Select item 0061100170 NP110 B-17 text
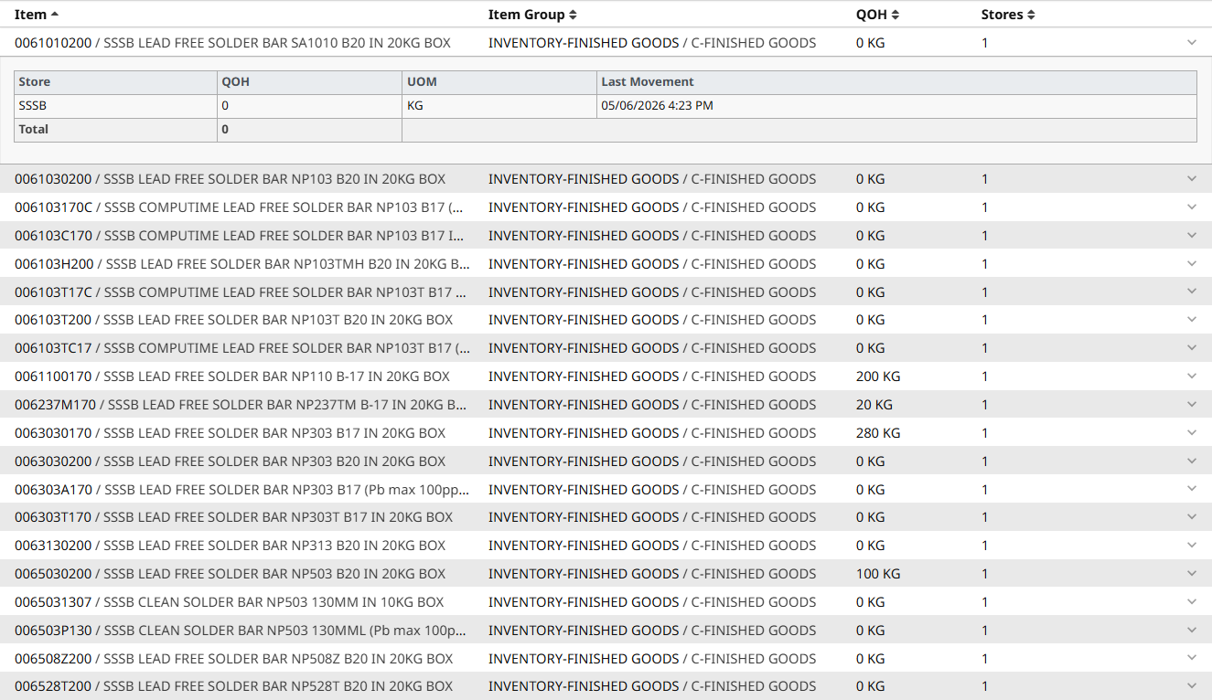The width and height of the screenshot is (1212, 700). coord(232,377)
